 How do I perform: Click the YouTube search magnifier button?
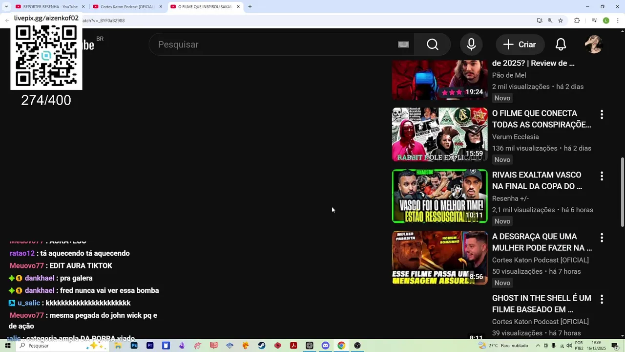tap(433, 44)
